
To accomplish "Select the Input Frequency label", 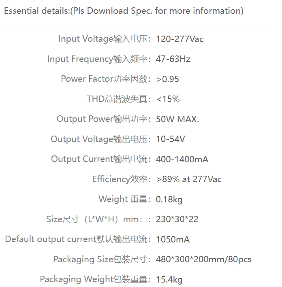I will pyautogui.click(x=99, y=59).
